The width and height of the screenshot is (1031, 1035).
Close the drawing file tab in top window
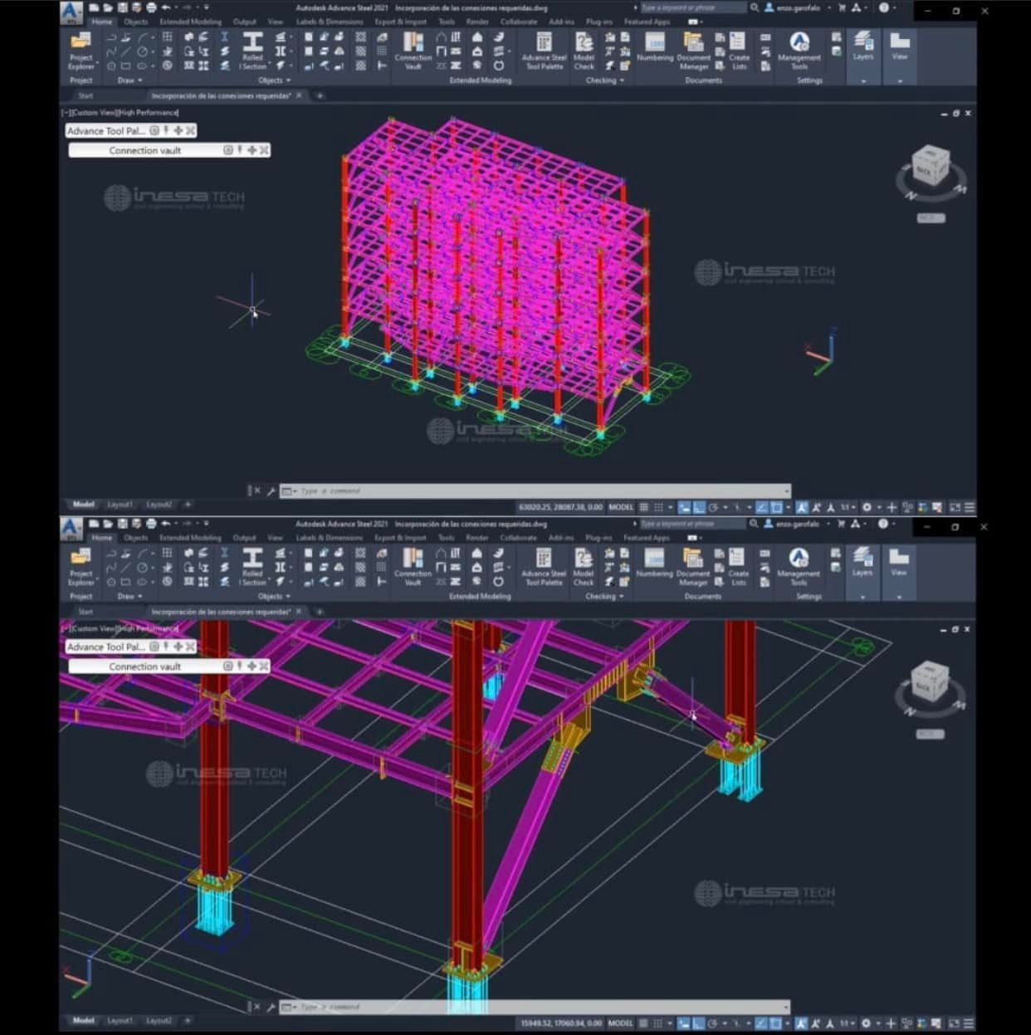(299, 95)
